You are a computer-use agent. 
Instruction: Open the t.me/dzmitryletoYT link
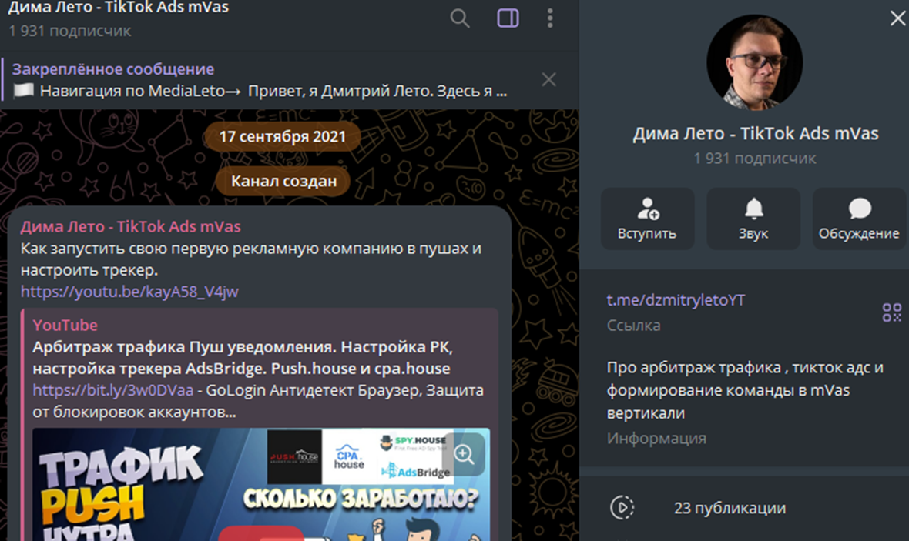click(x=676, y=300)
